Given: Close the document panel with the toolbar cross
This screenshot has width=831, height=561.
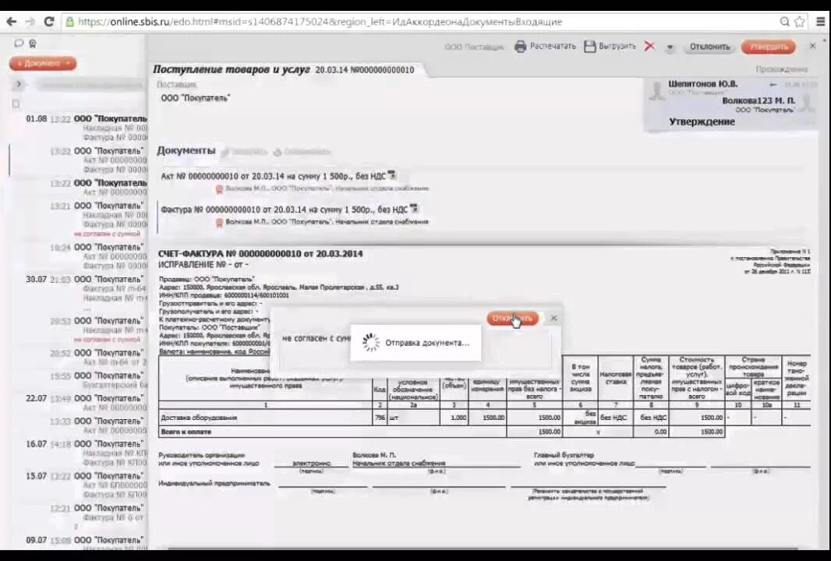Looking at the screenshot, I should 812,46.
